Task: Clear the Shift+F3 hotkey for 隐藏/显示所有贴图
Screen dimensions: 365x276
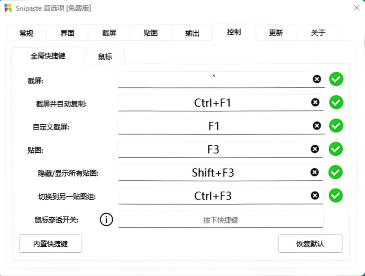Action: 315,172
